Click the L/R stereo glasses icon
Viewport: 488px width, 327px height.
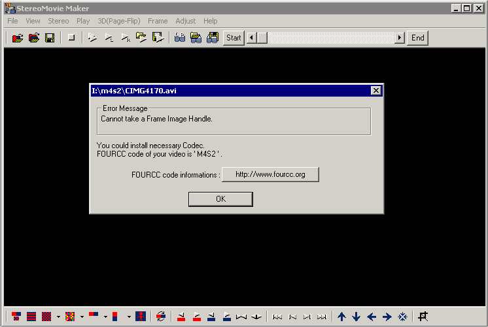pos(180,38)
